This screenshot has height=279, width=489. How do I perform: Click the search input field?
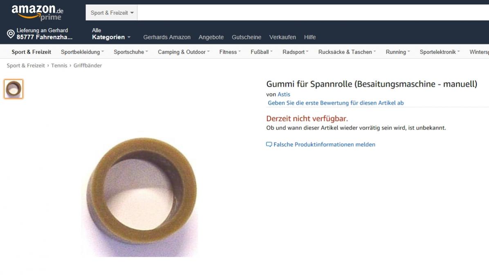(x=313, y=13)
